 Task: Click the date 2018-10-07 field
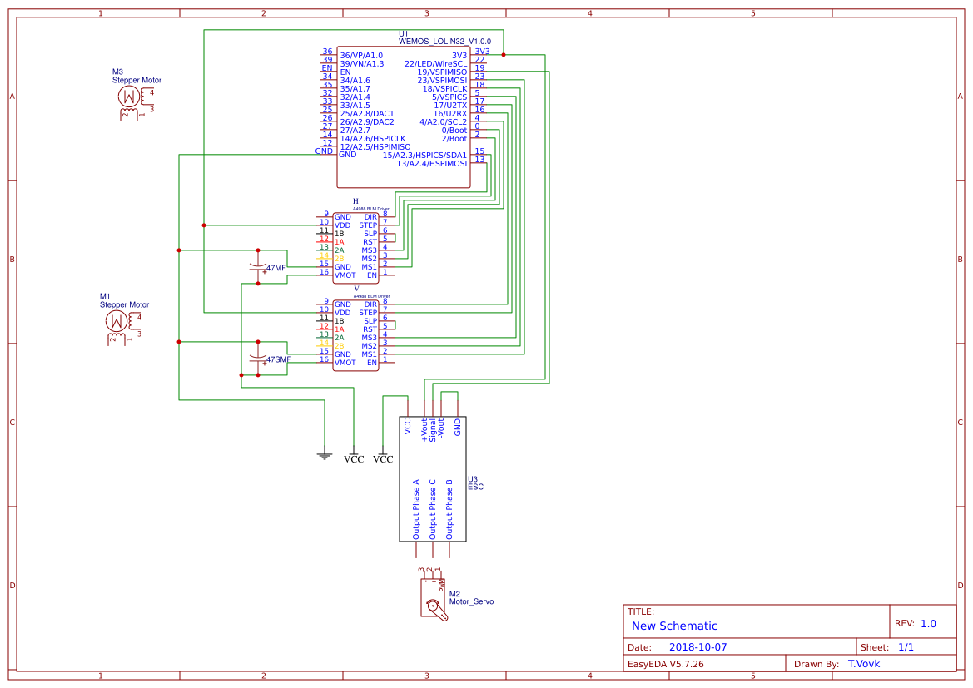click(x=697, y=647)
